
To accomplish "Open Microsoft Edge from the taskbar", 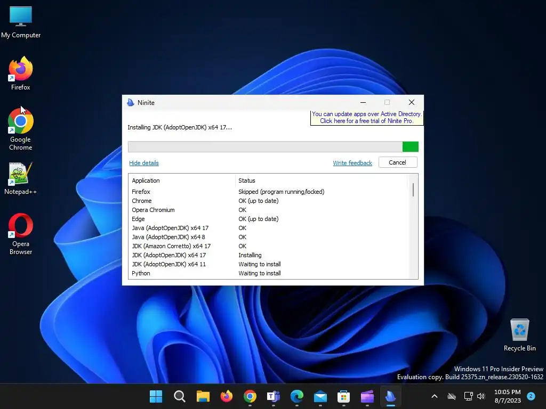I will click(296, 396).
